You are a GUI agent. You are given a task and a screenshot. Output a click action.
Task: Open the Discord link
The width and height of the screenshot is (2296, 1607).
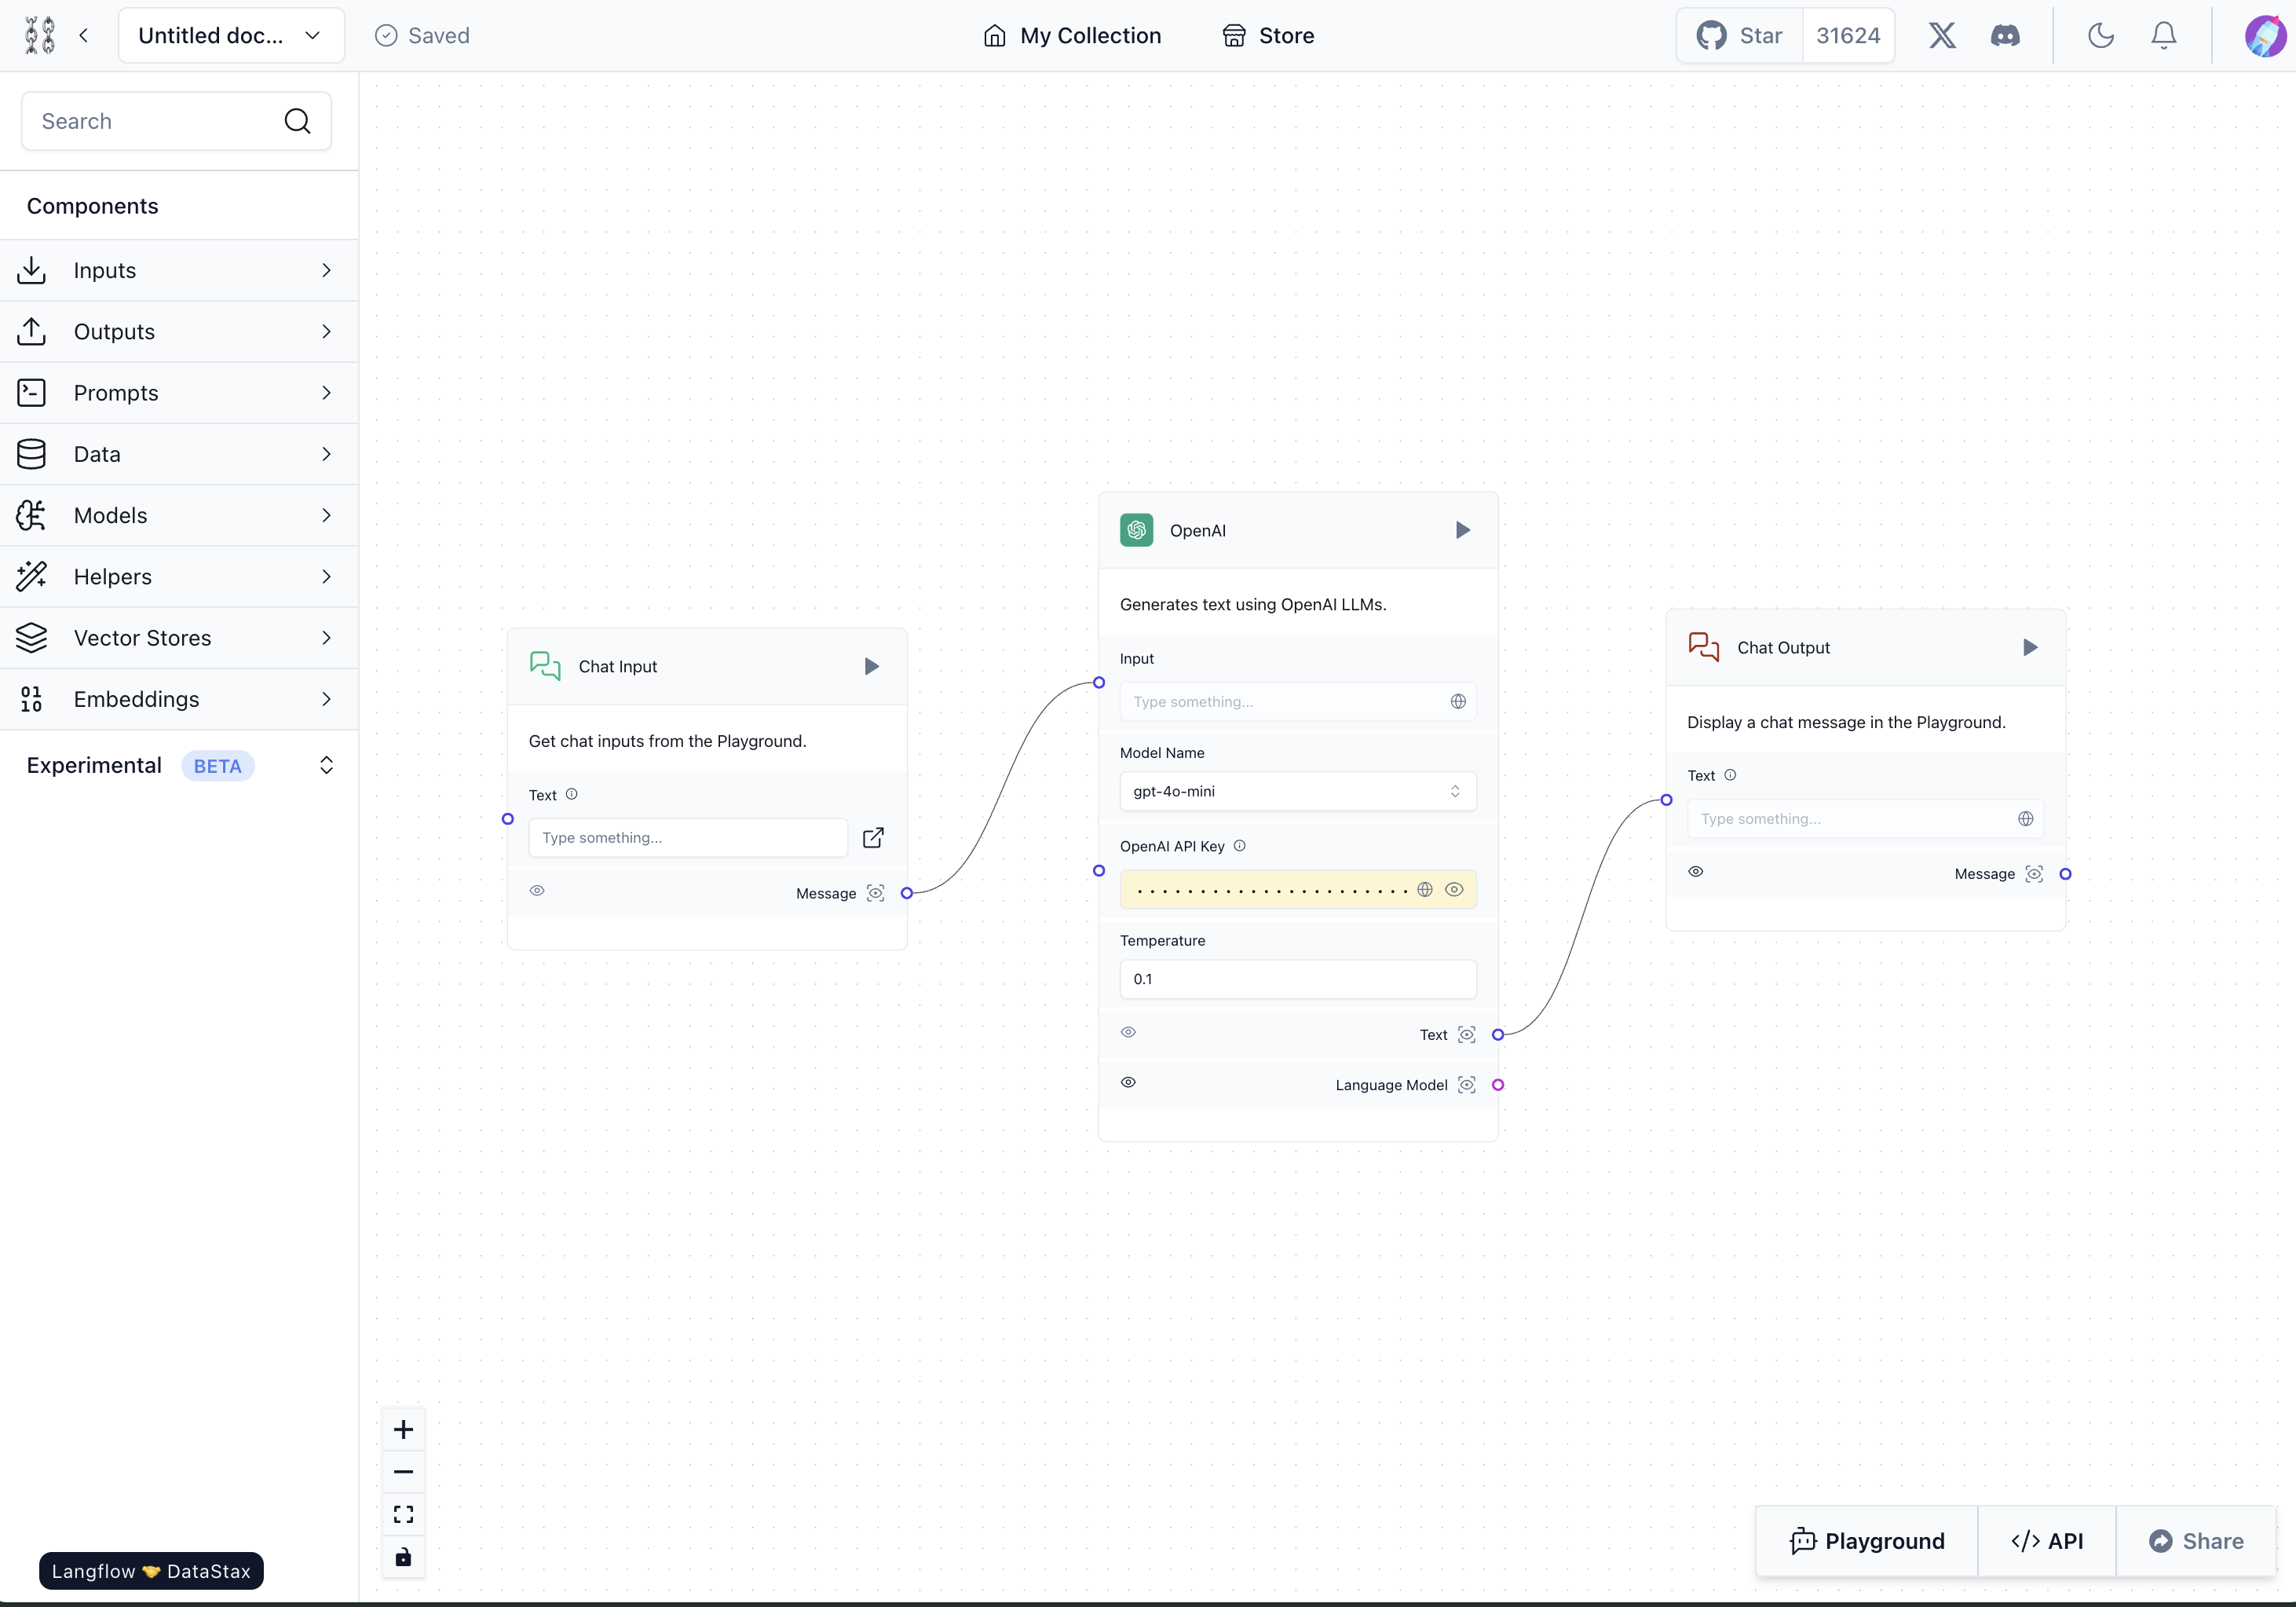click(2005, 35)
